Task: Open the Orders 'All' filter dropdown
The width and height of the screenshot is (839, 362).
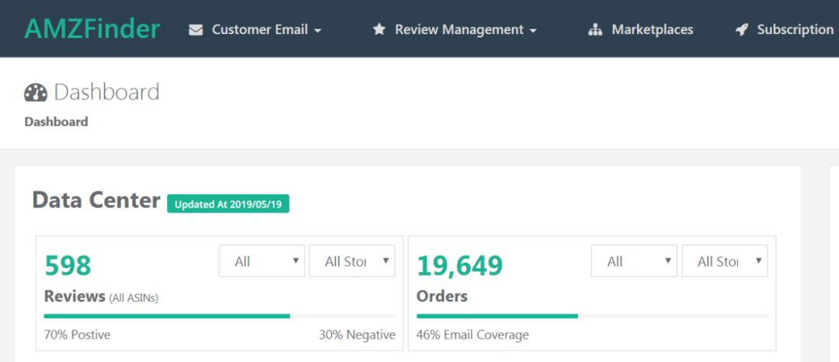Action: point(634,261)
